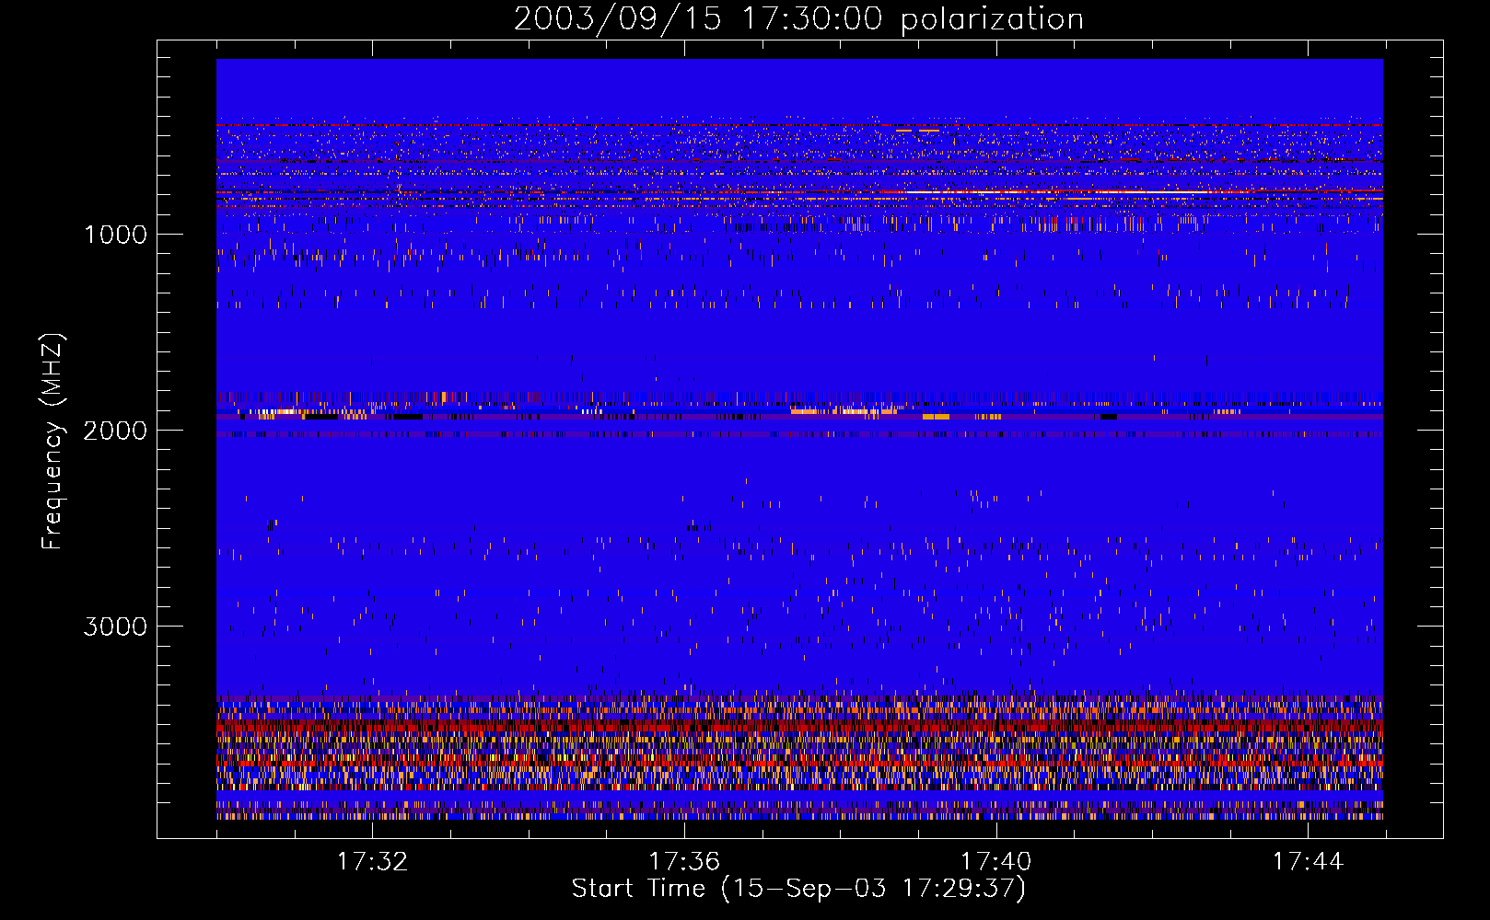Click the 'Start Time (15-Sep-03 17:29:37)' label
This screenshot has height=920, width=1490.
pos(798,889)
